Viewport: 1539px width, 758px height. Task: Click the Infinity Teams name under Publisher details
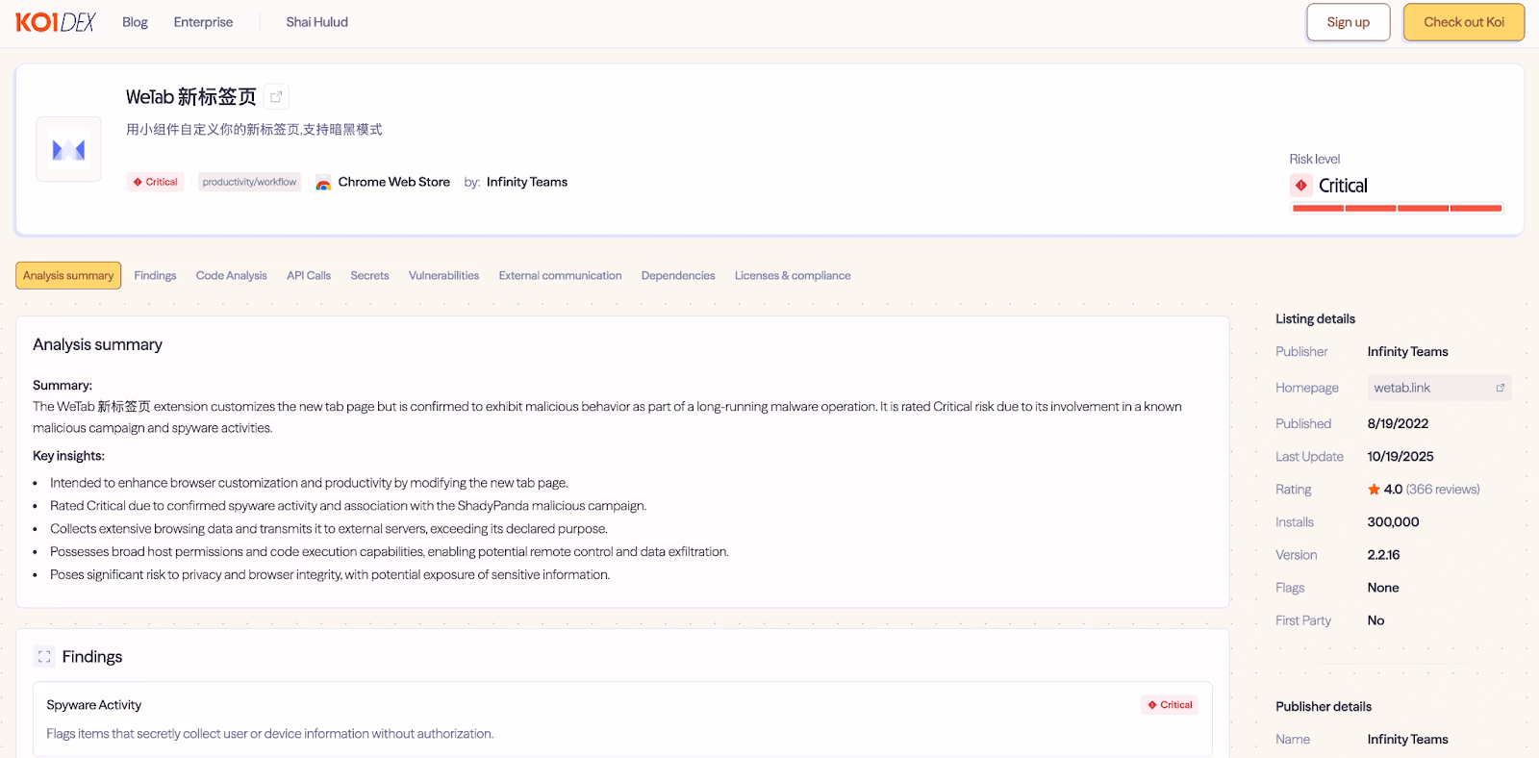1407,740
